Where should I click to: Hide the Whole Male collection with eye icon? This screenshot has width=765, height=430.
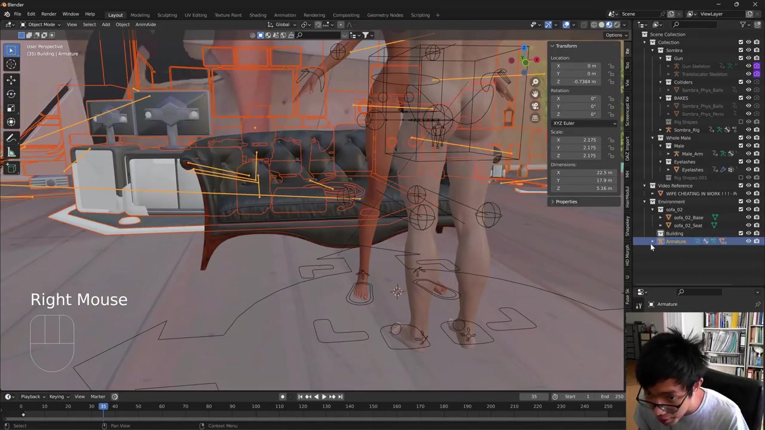coord(748,138)
